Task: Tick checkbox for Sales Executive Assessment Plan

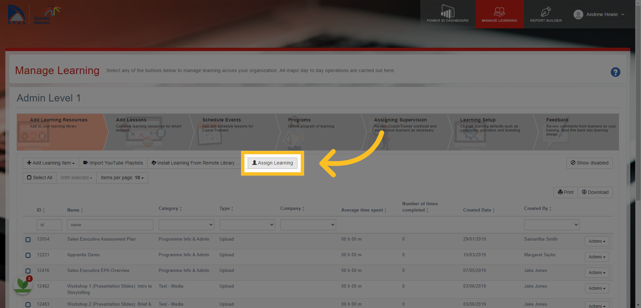Action: pos(28,240)
